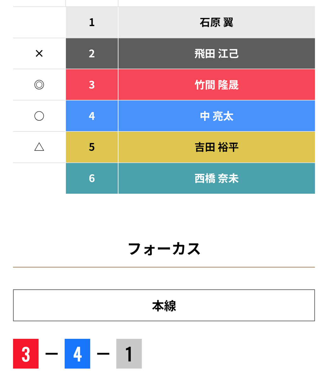Open racer 飛田 江己 entry
The height and width of the screenshot is (378, 328).
click(216, 54)
